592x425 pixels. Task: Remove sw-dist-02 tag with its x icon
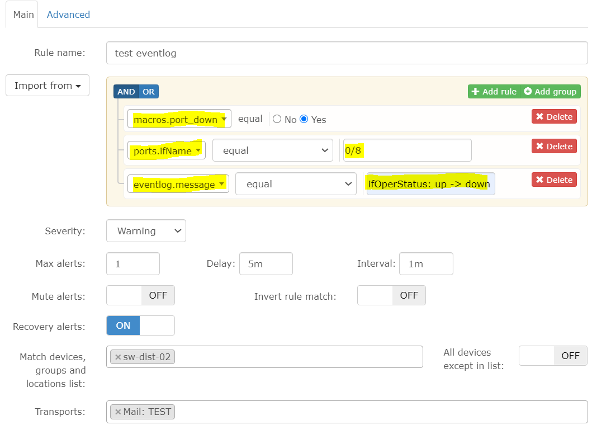tap(118, 357)
